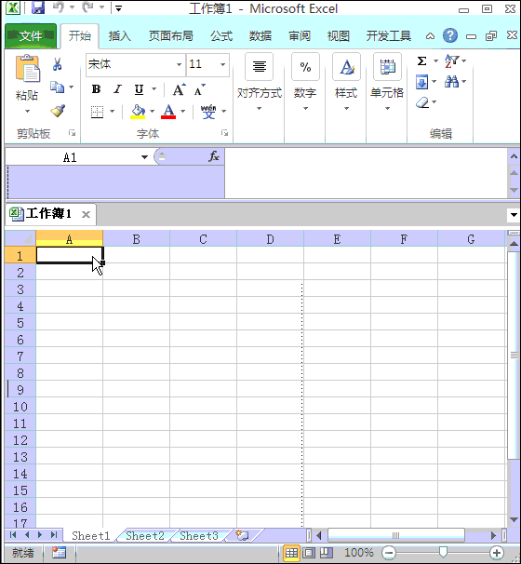Go to first sheet navigation arrow

pyautogui.click(x=13, y=535)
